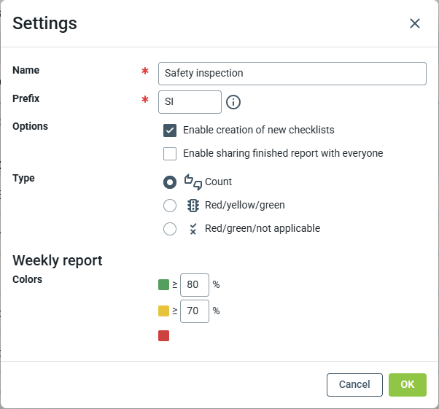Click the info icon beside Prefix field
This screenshot has height=409, width=439.
(233, 102)
